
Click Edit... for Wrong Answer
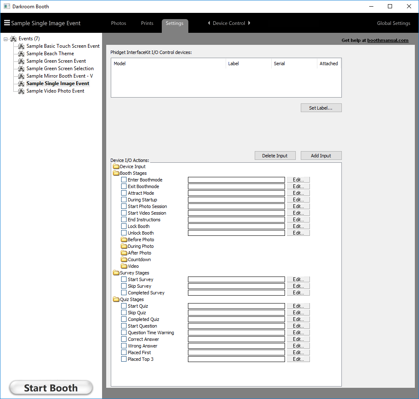pos(298,346)
